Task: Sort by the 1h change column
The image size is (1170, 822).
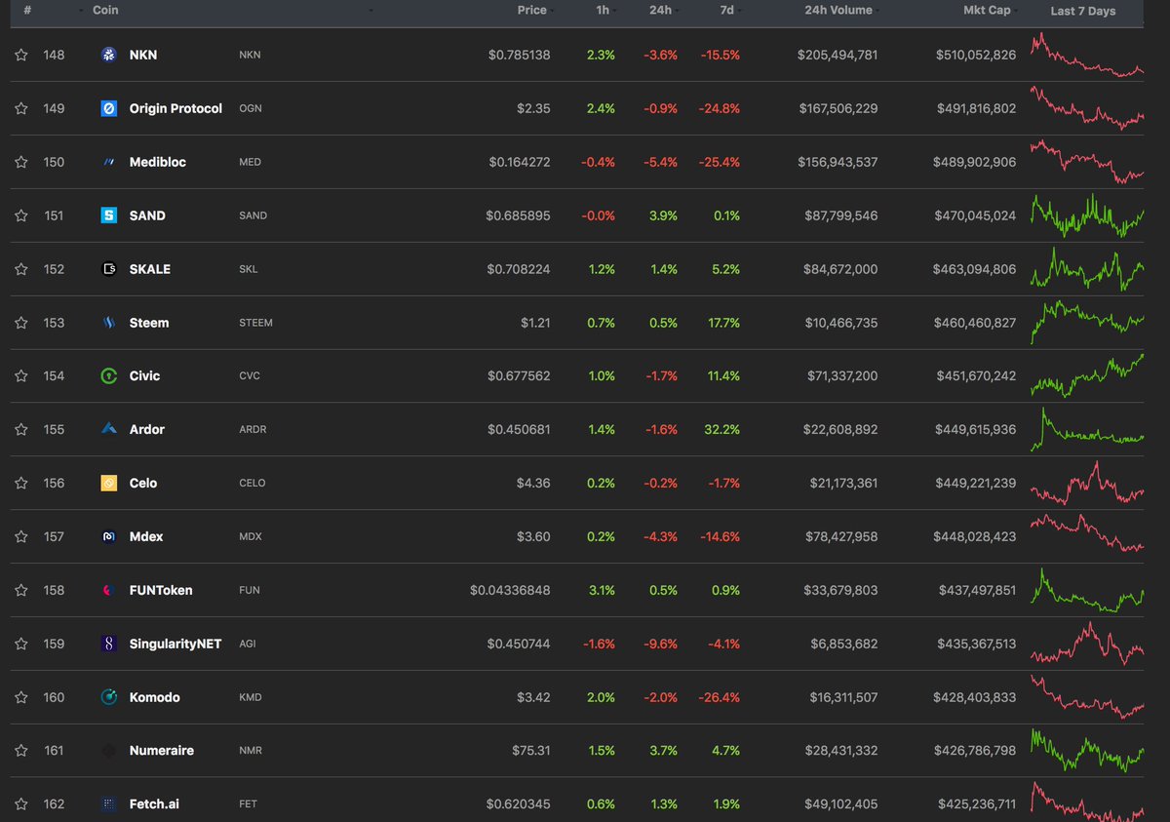Action: (x=604, y=11)
